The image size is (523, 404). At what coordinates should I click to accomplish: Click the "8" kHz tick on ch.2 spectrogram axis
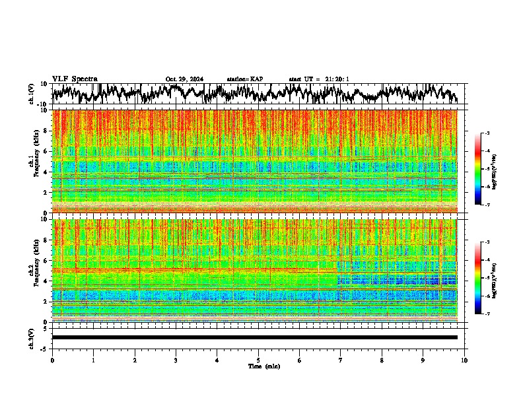point(47,240)
